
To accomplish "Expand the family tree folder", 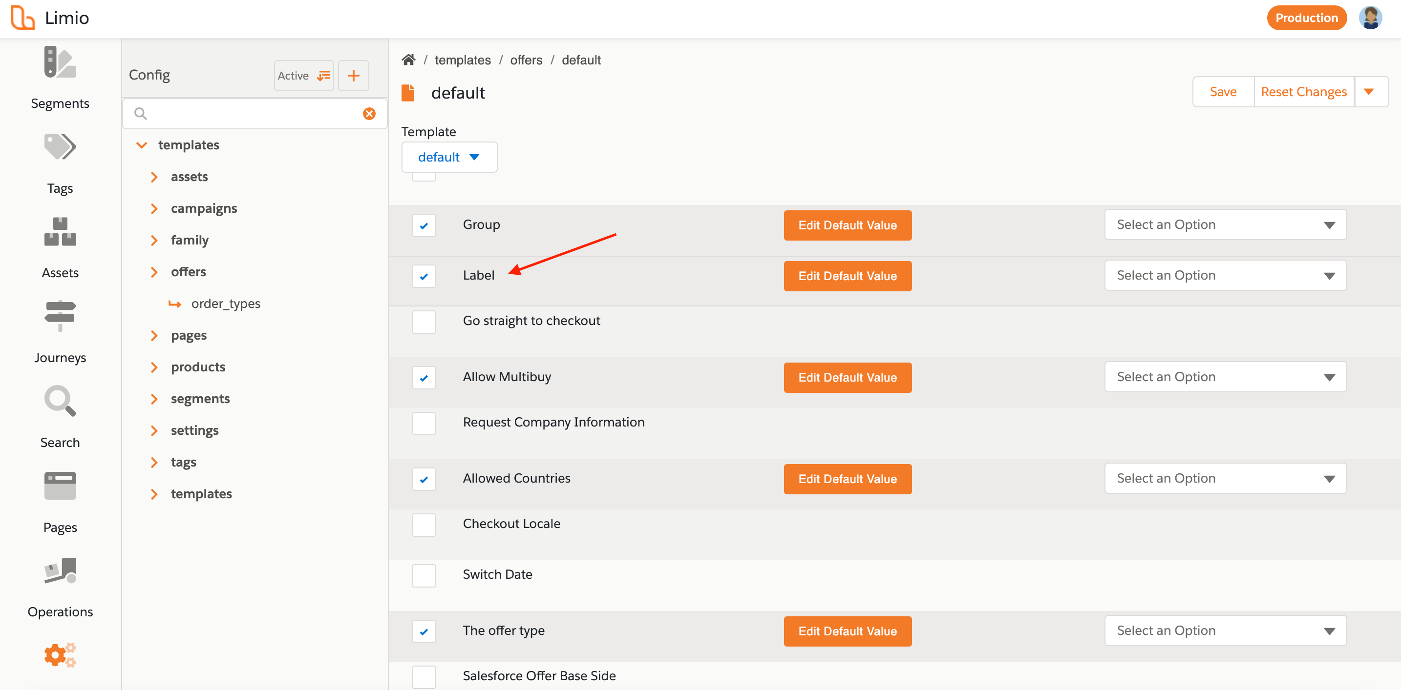I will (154, 240).
